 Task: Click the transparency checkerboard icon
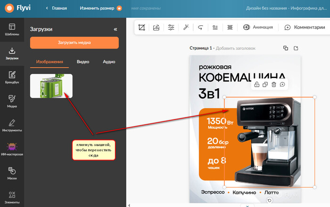230,27
